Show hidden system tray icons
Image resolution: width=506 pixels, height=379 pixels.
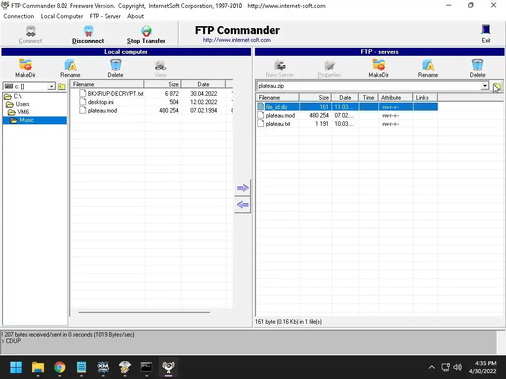point(431,367)
